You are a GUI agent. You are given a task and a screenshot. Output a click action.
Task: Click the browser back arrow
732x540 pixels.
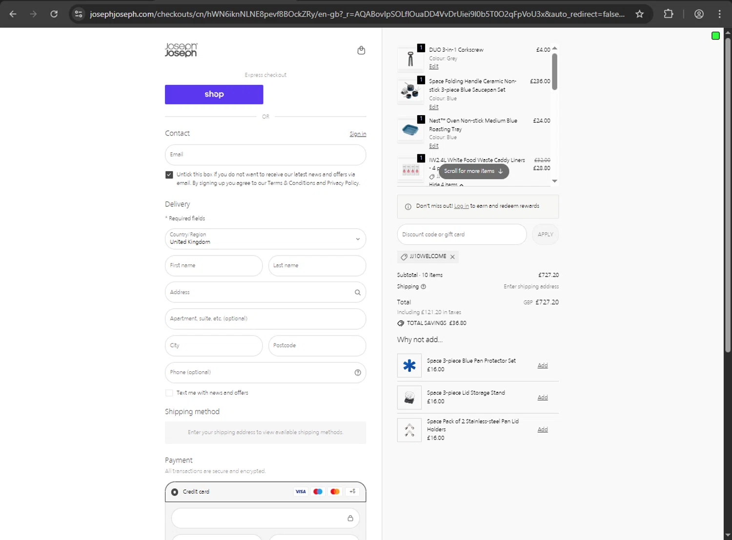point(13,14)
